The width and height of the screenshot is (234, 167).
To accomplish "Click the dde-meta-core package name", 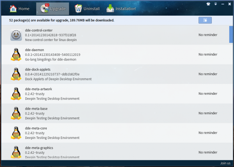I will click(x=36, y=128).
